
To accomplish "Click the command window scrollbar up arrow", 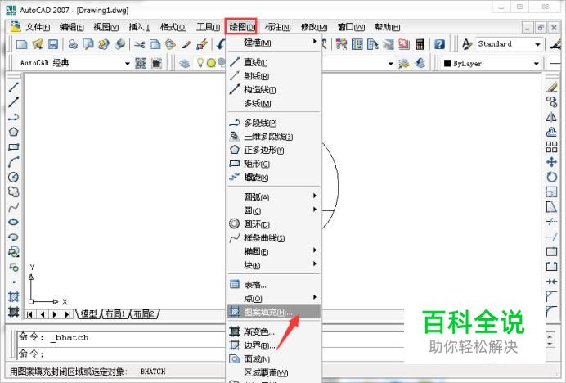I will [550, 336].
